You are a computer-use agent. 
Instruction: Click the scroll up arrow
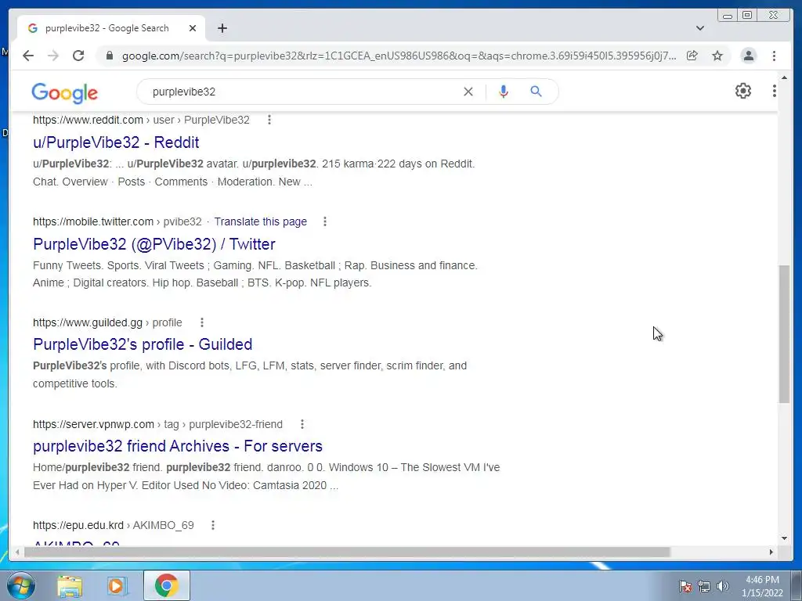(x=784, y=77)
